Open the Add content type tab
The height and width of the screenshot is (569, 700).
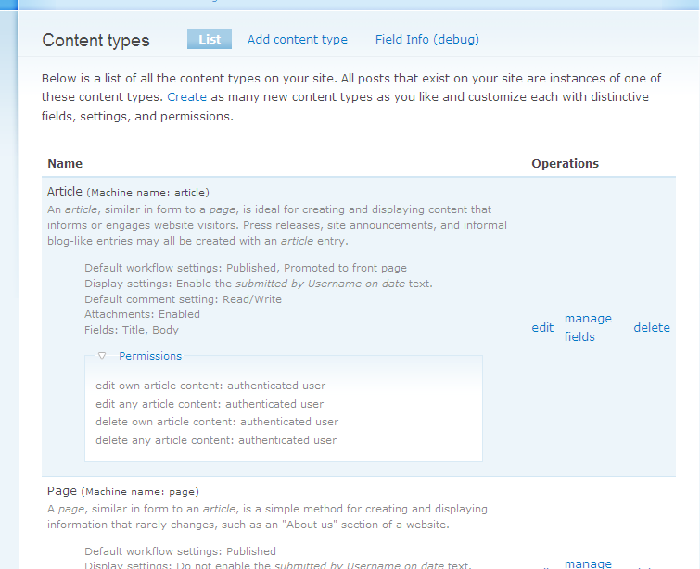tap(298, 39)
